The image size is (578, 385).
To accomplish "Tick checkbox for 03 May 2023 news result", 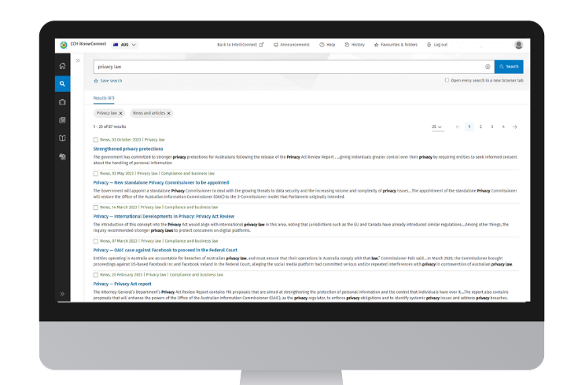I will pos(96,173).
